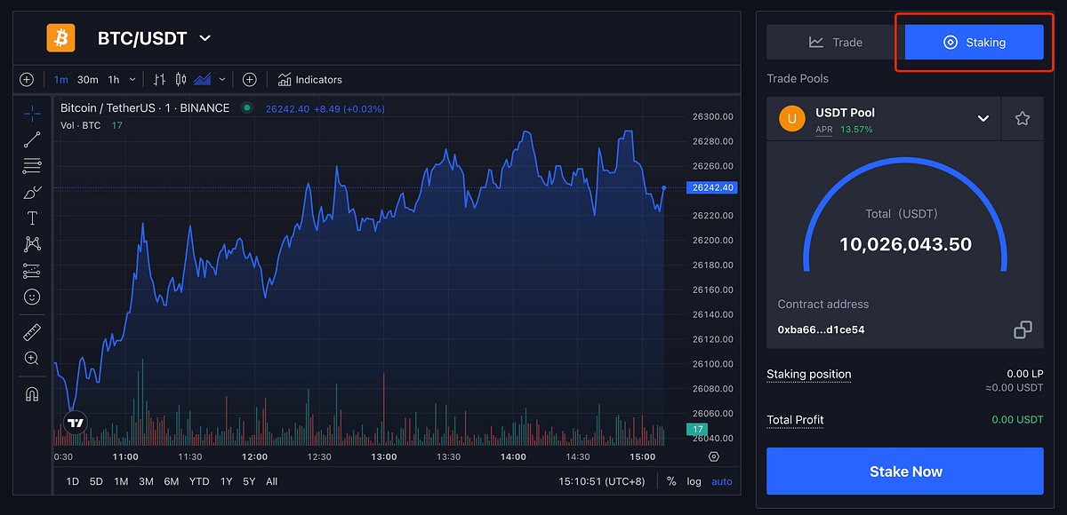The height and width of the screenshot is (515, 1067).
Task: Select the trend line drawing tool
Action: [x=32, y=139]
